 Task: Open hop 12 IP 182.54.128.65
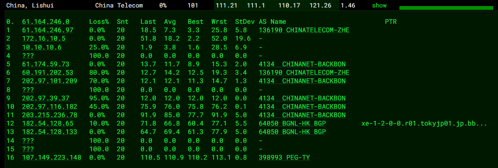(47, 123)
